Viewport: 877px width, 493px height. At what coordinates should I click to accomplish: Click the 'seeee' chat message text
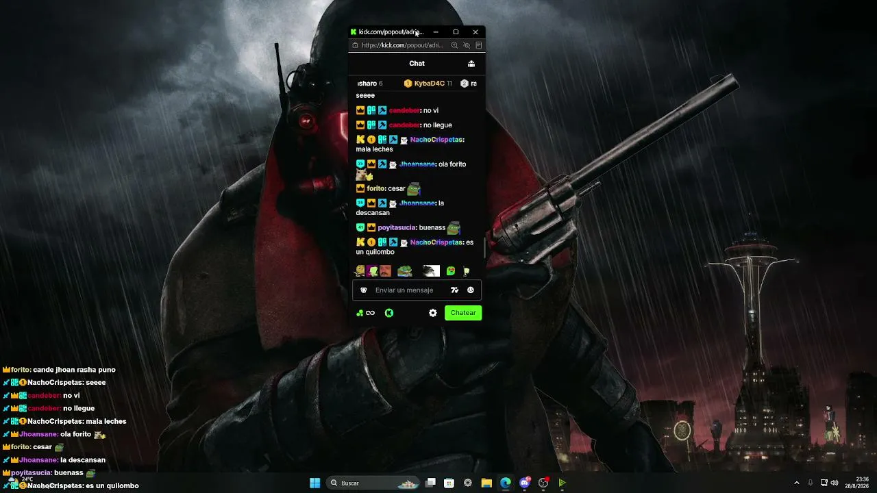(365, 96)
